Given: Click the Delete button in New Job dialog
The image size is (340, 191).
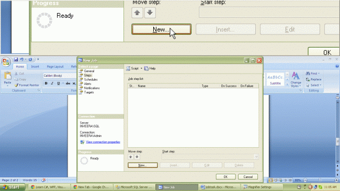Looking at the screenshot, I should (239, 165).
